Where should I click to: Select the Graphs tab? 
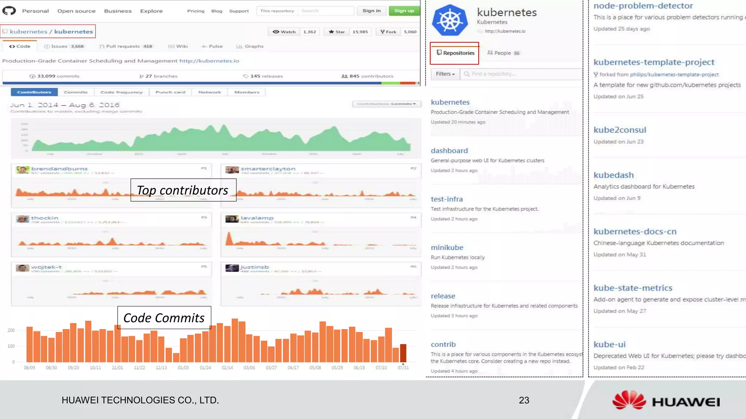click(250, 46)
